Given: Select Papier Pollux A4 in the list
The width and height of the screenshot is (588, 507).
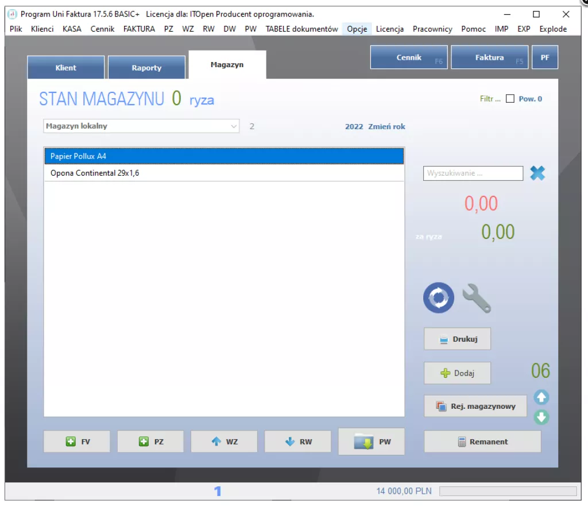Looking at the screenshot, I should 225,156.
